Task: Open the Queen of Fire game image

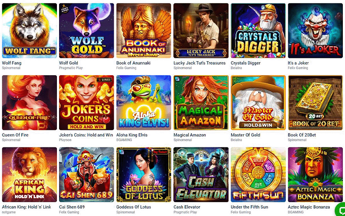Action: coord(29,103)
